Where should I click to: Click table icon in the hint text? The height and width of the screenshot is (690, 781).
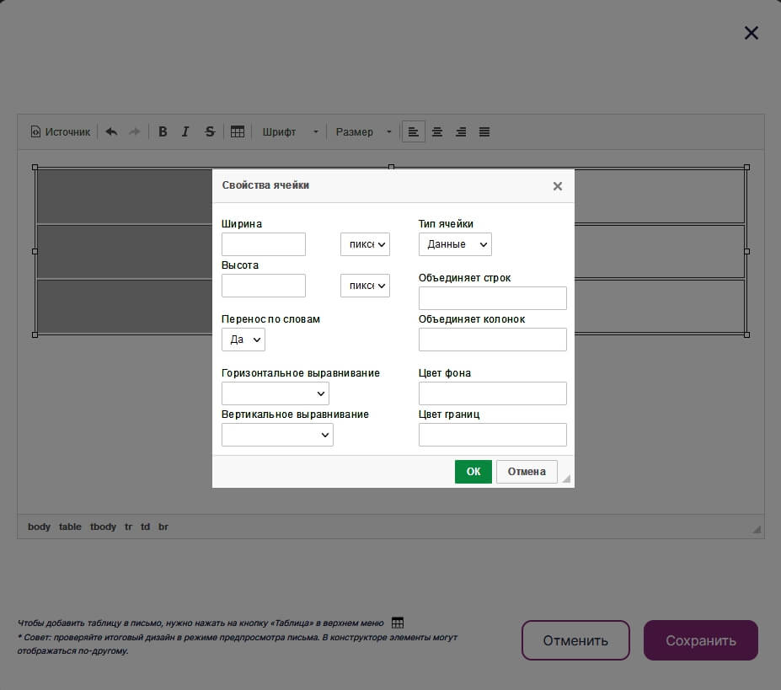398,623
